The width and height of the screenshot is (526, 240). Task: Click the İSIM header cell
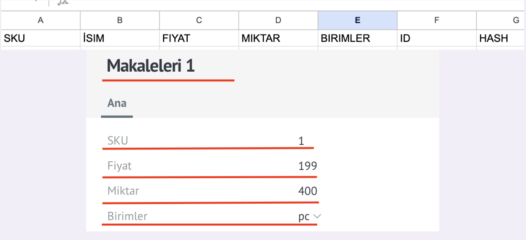pyautogui.click(x=120, y=38)
